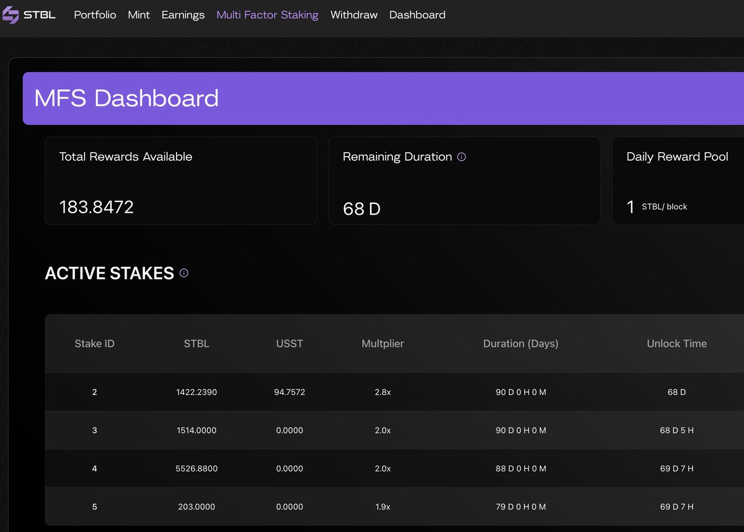Click the 2.8x multiplier value
The width and height of the screenshot is (744, 532).
[x=383, y=392]
